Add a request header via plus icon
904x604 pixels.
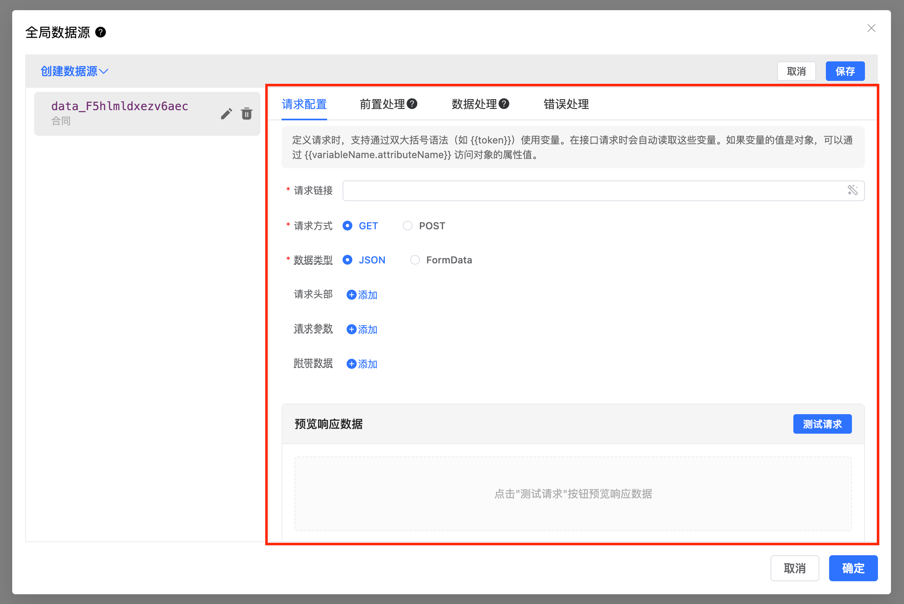tap(352, 295)
